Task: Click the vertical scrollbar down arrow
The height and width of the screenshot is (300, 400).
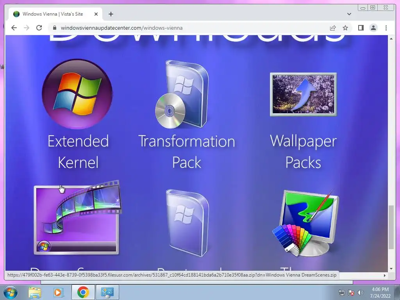Action: click(x=391, y=269)
